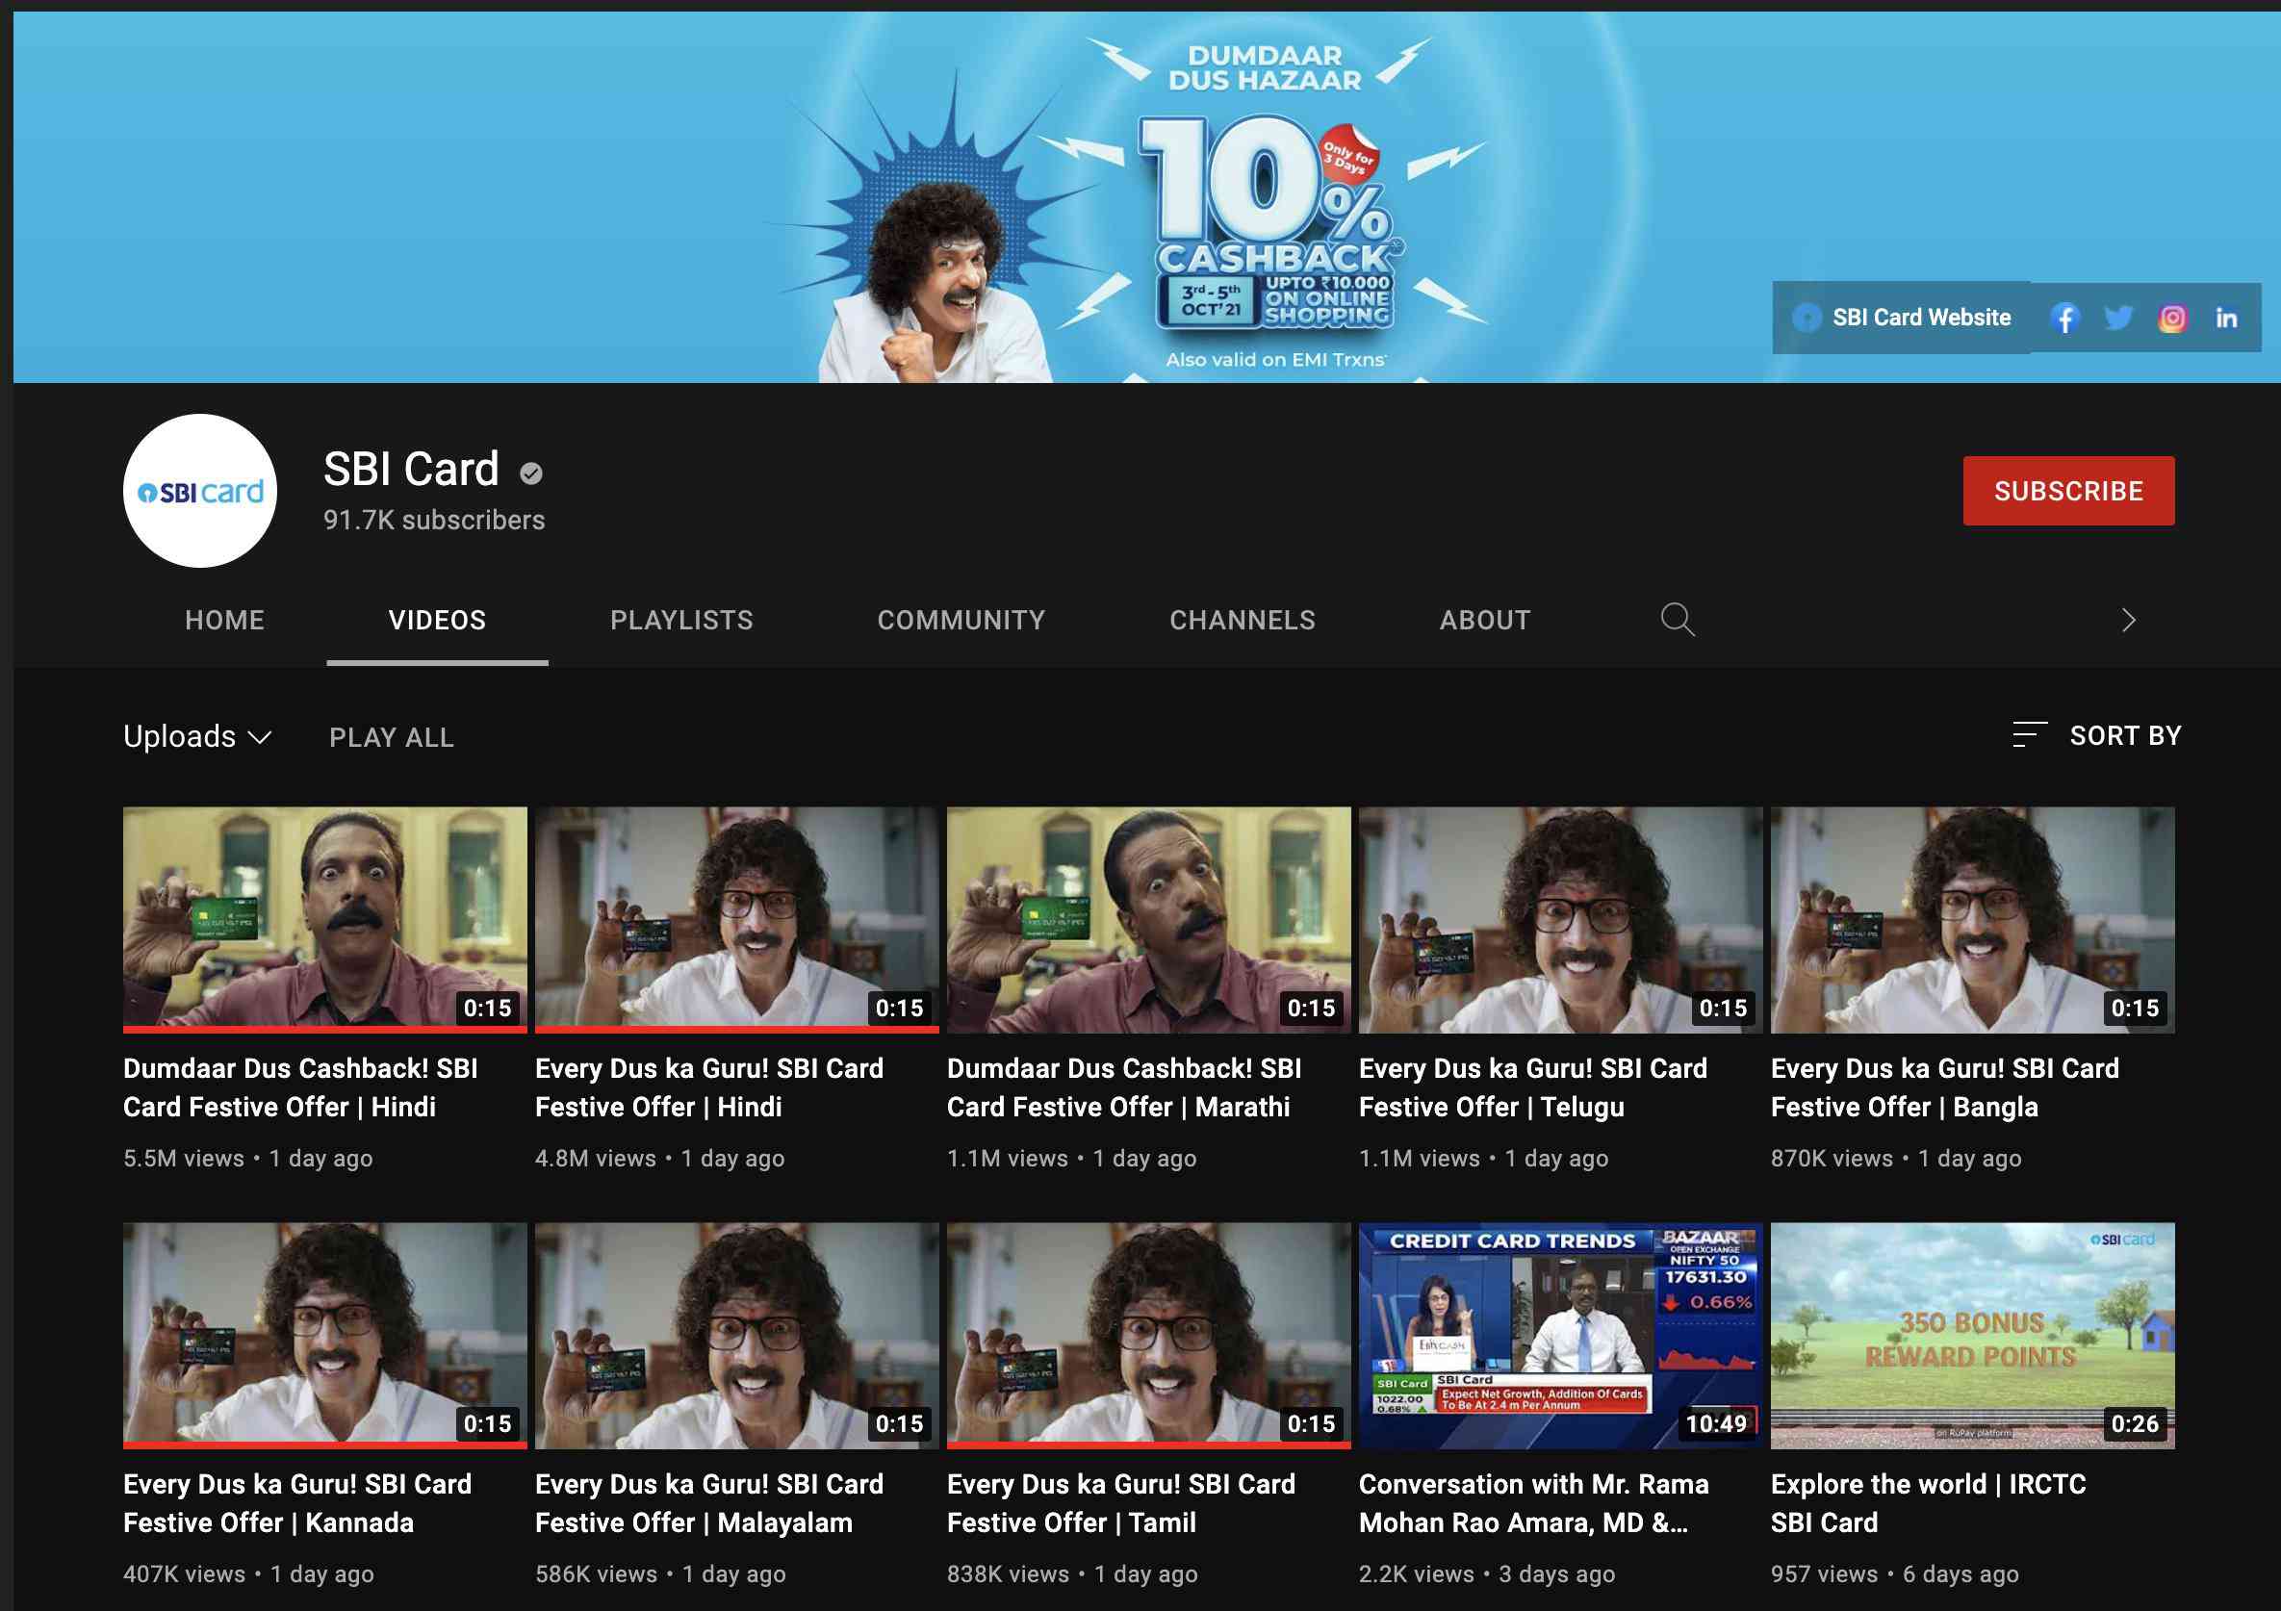
Task: Open the Facebook icon in the banner
Action: 2064,318
